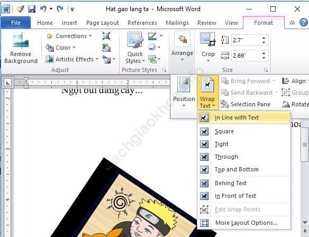Click the tab selector L icon on ruler
Image resolution: width=309 pixels, height=237 pixels.
[x=8, y=83]
